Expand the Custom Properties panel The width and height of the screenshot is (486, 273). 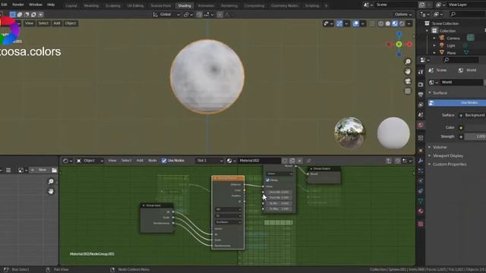(x=447, y=165)
